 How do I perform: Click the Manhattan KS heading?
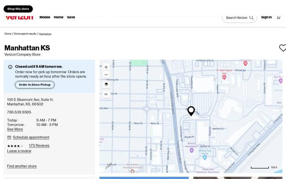pos(27,48)
